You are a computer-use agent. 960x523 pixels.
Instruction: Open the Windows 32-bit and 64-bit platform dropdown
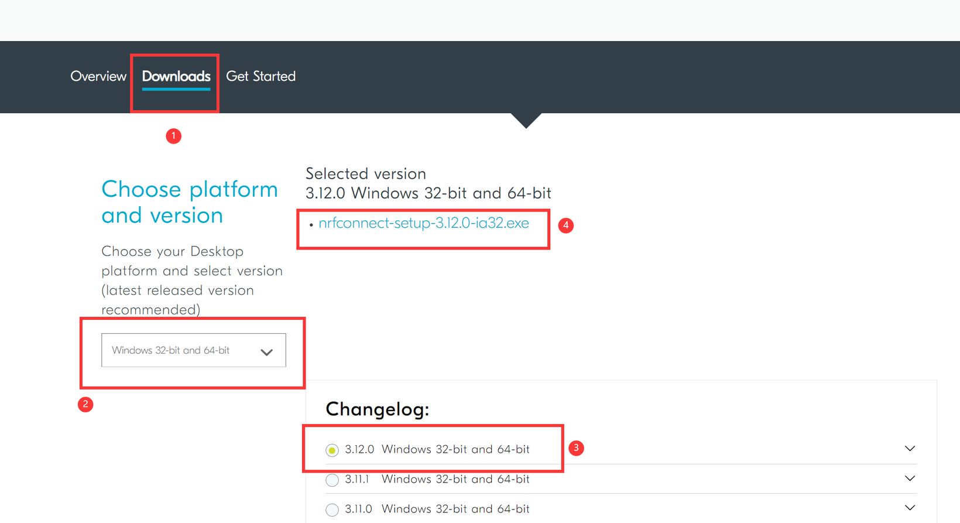click(x=193, y=350)
